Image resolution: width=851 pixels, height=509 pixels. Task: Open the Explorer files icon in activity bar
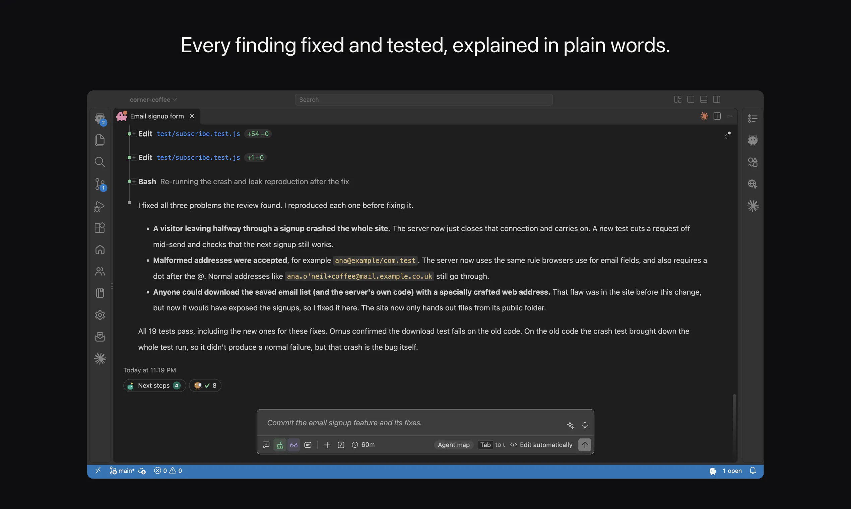(100, 140)
